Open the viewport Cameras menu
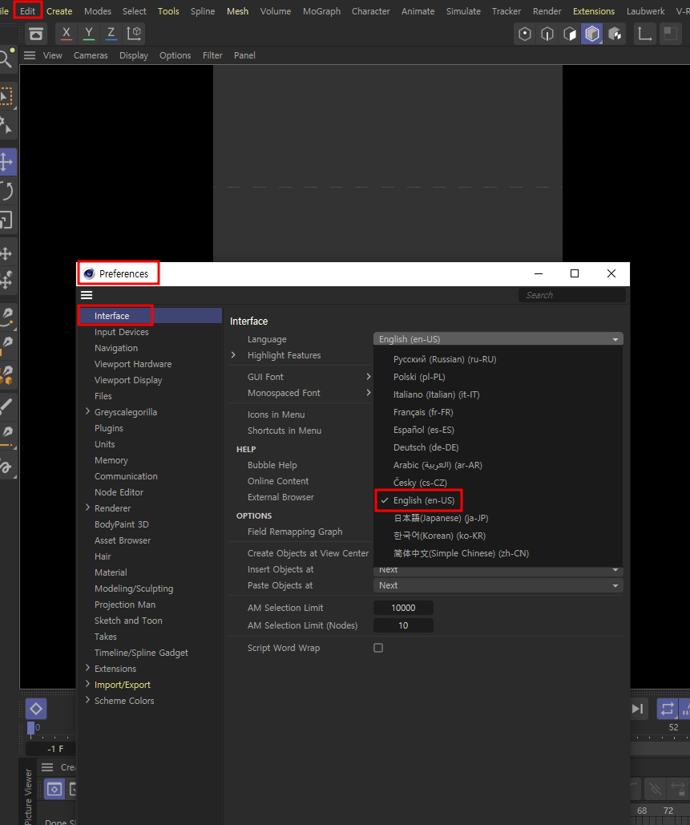 (91, 55)
